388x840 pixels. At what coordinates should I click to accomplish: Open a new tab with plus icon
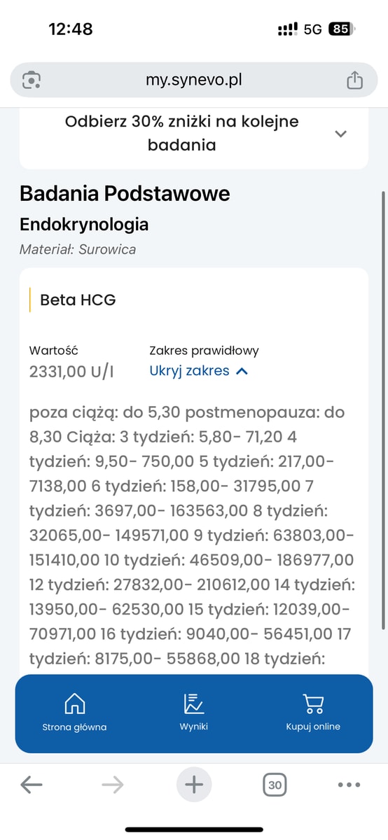(x=194, y=785)
